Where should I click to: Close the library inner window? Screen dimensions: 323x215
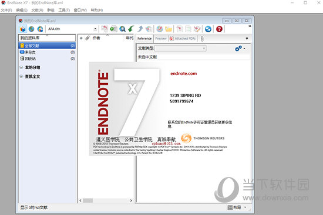pos(247,21)
